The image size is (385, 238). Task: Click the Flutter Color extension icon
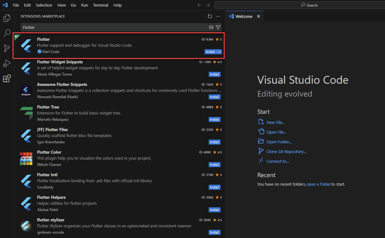pos(26,158)
